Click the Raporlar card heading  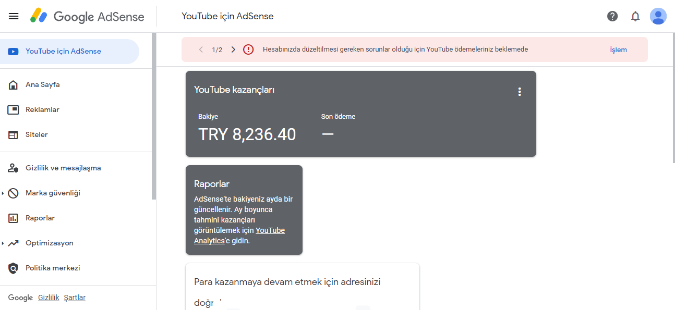point(212,184)
